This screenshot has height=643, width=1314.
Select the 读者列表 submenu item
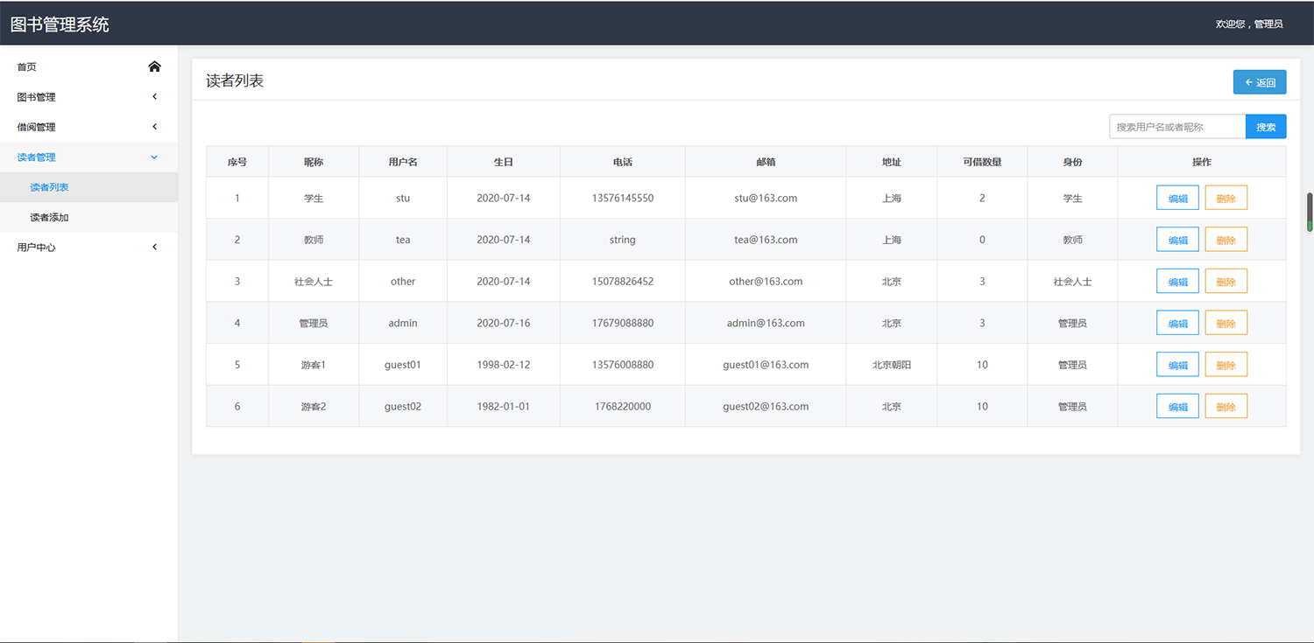(89, 187)
